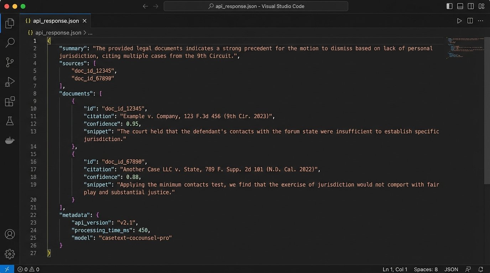
Task: Open the Extensions view
Action: pos(10,102)
